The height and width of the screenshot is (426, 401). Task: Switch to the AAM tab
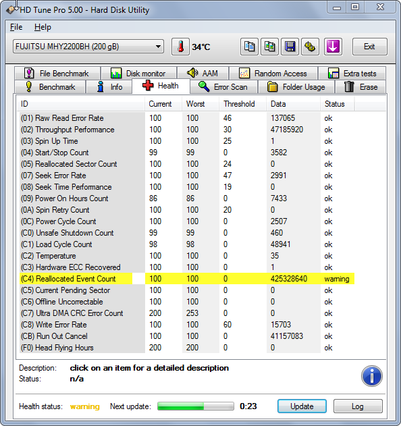[203, 74]
